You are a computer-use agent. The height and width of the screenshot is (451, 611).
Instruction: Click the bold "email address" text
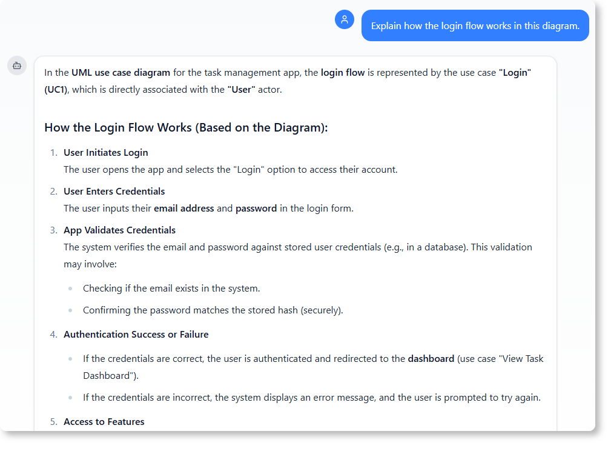184,209
